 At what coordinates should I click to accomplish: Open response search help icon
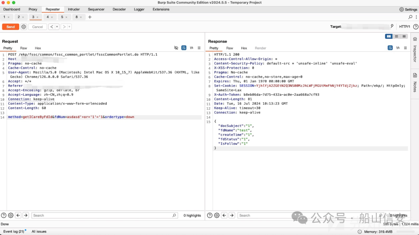tap(210, 215)
